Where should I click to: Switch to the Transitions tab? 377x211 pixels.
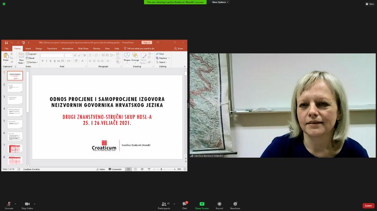pyautogui.click(x=52, y=49)
